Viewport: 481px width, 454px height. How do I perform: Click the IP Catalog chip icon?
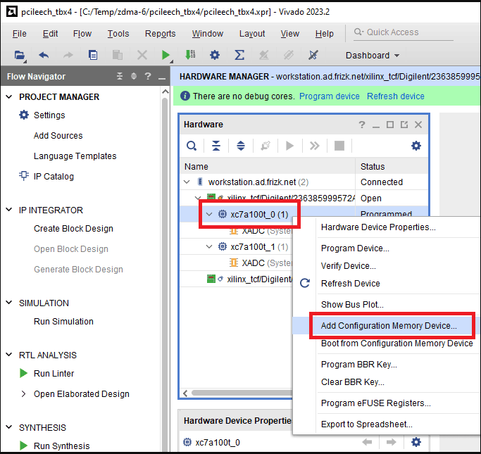[x=24, y=176]
